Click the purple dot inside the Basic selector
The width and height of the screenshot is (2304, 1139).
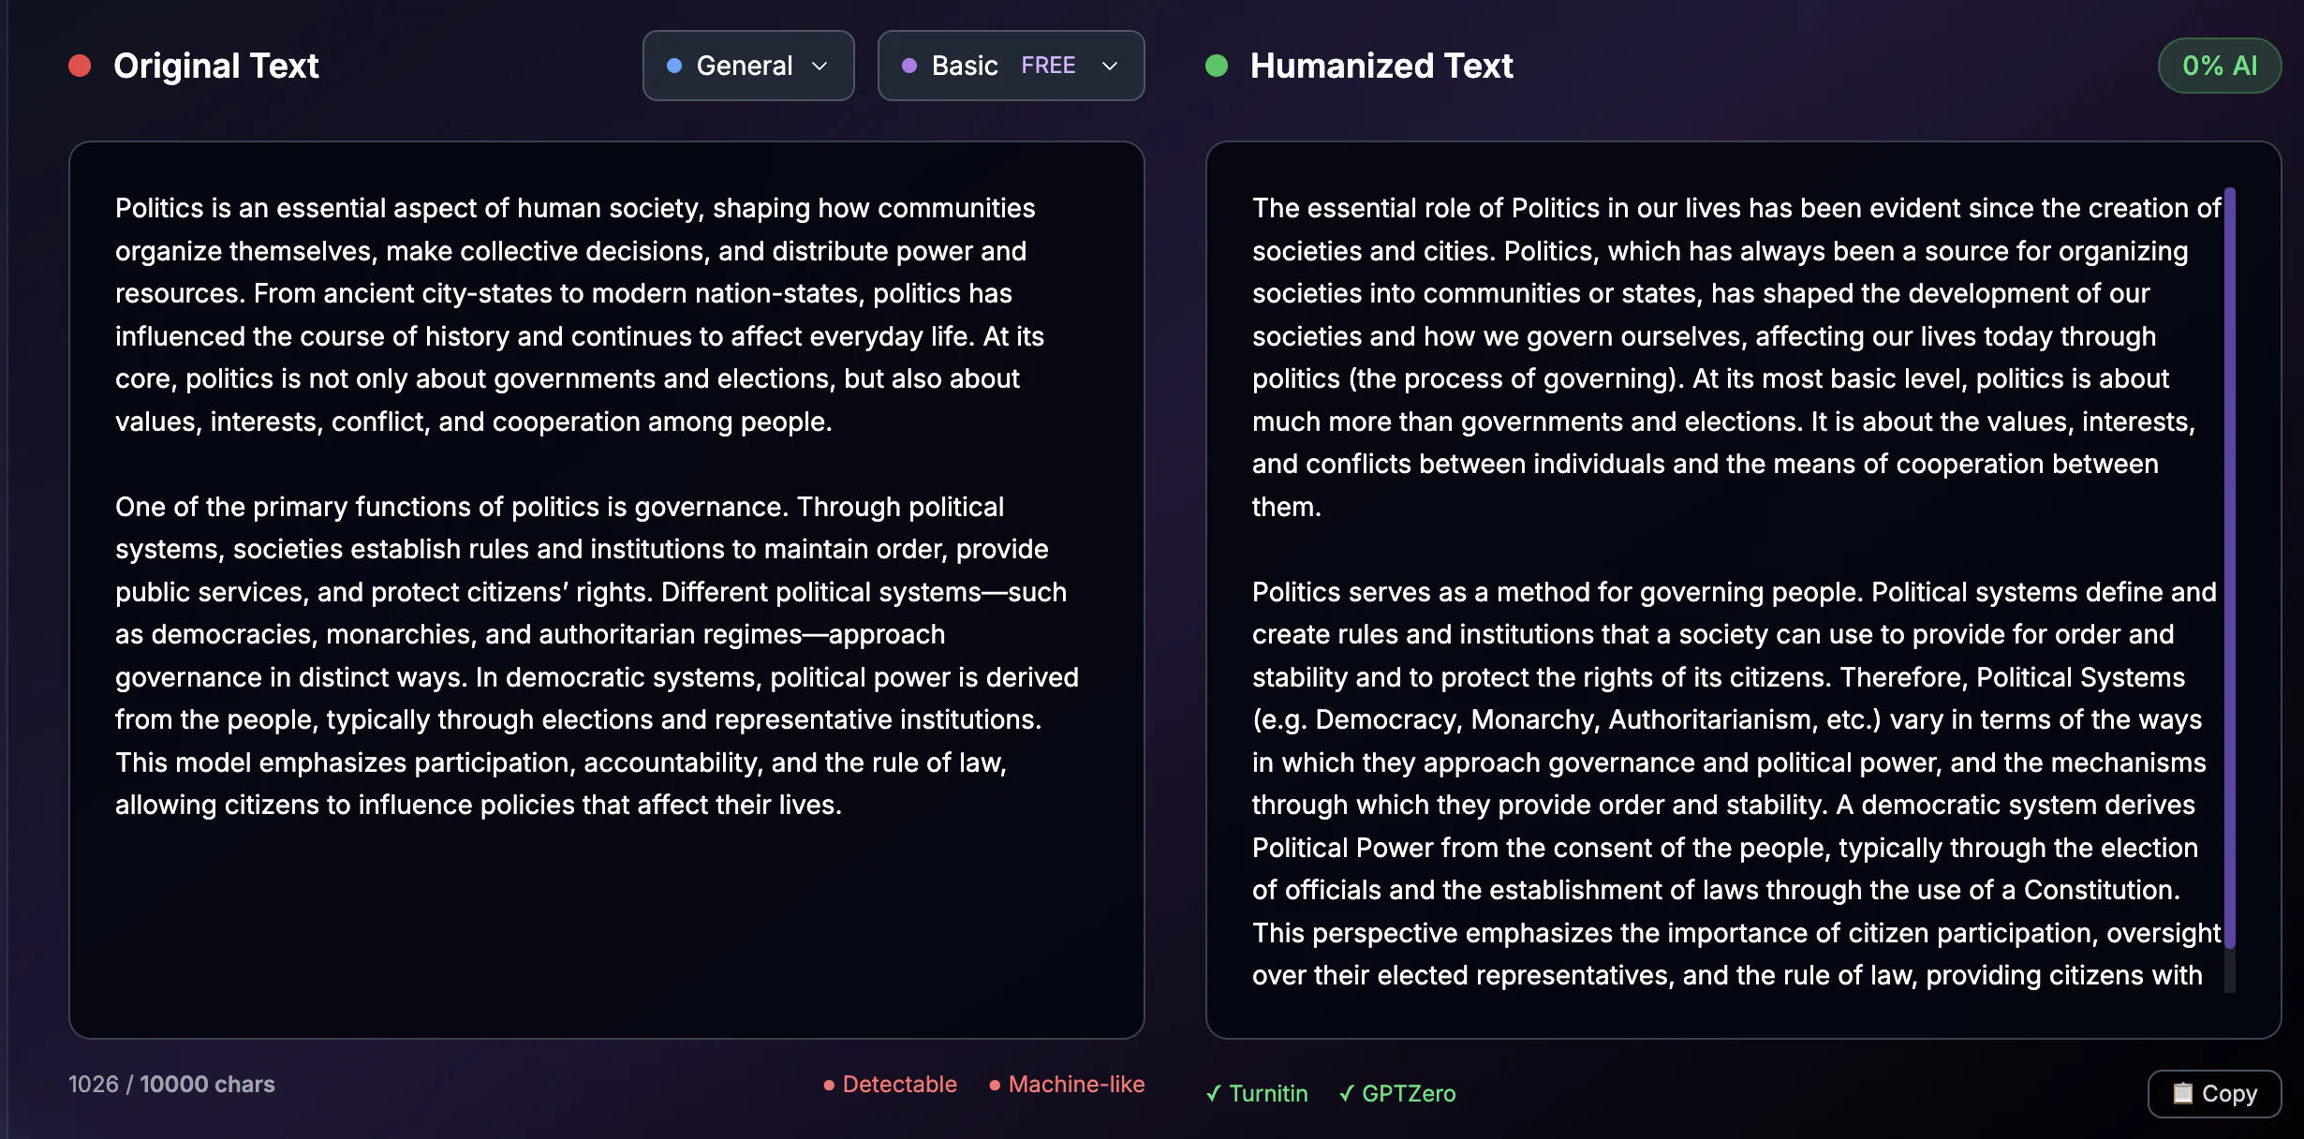tap(908, 65)
